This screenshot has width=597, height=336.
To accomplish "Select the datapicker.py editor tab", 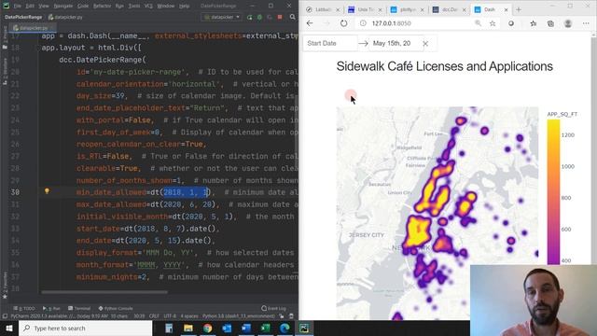I will 33,28.
